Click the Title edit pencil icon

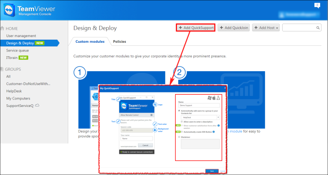pos(118,100)
